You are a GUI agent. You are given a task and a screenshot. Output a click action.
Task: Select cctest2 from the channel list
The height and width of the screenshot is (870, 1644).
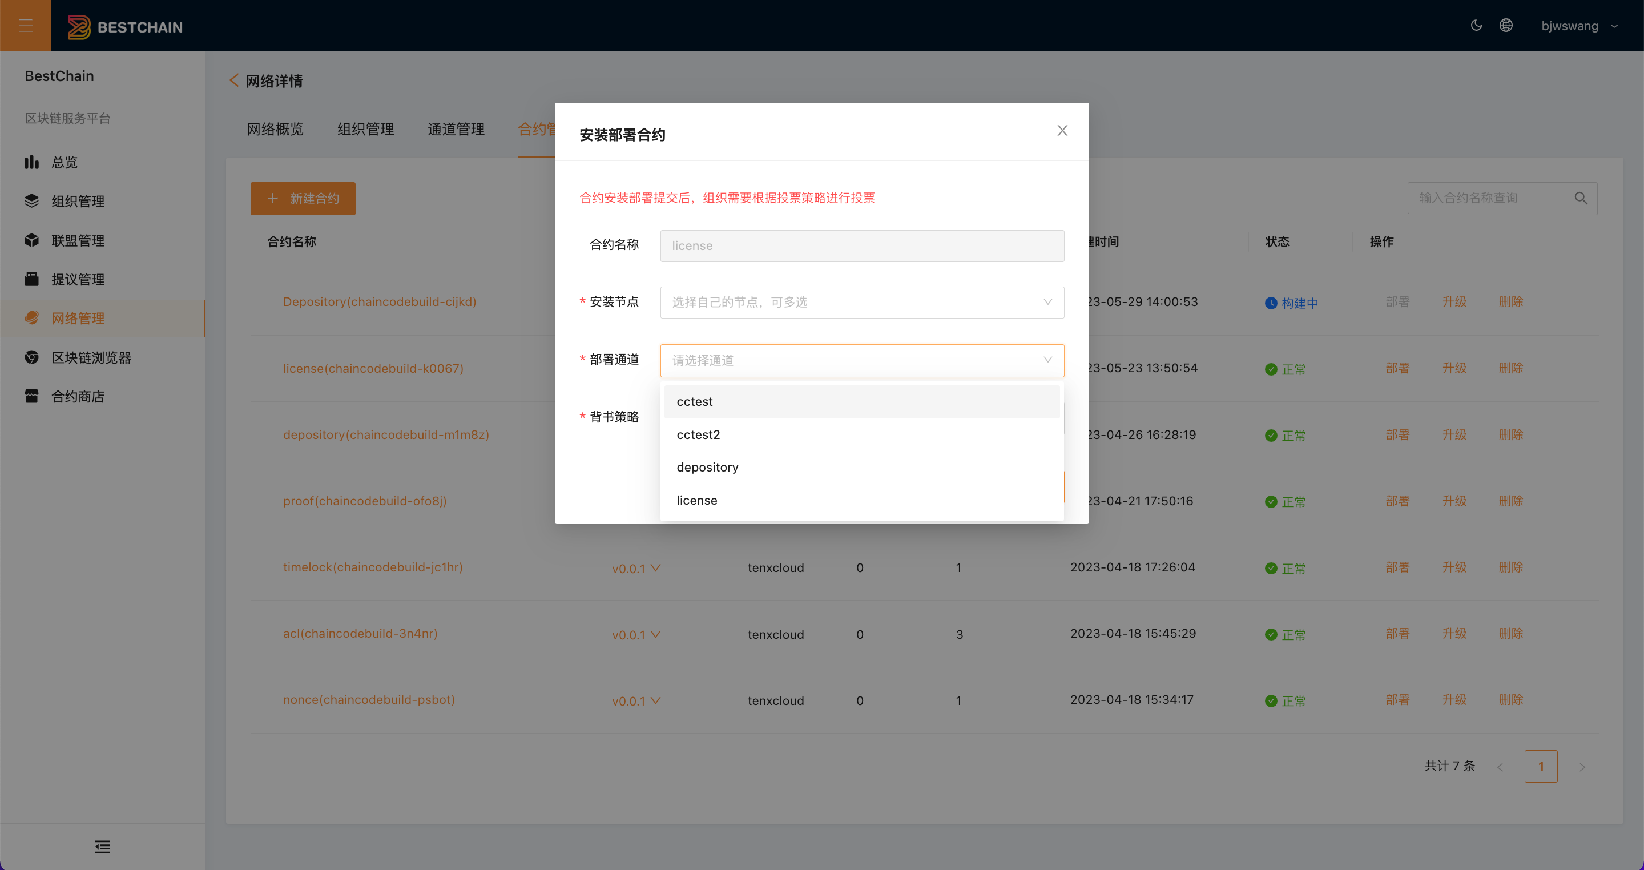(862, 434)
